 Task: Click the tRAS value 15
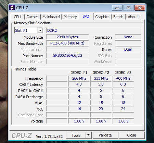tap(101, 103)
